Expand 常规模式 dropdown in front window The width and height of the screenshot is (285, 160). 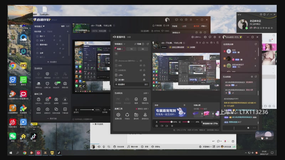click(x=120, y=44)
